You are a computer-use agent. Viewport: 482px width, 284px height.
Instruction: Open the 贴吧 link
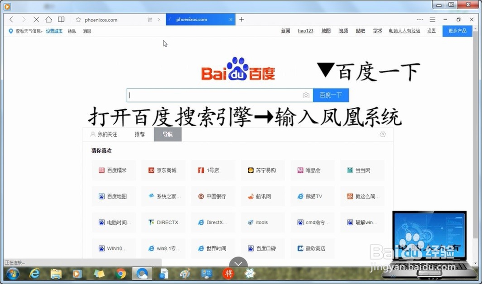(360, 31)
